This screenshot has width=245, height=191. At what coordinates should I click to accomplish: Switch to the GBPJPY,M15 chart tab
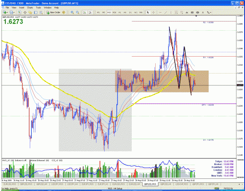(198, 184)
